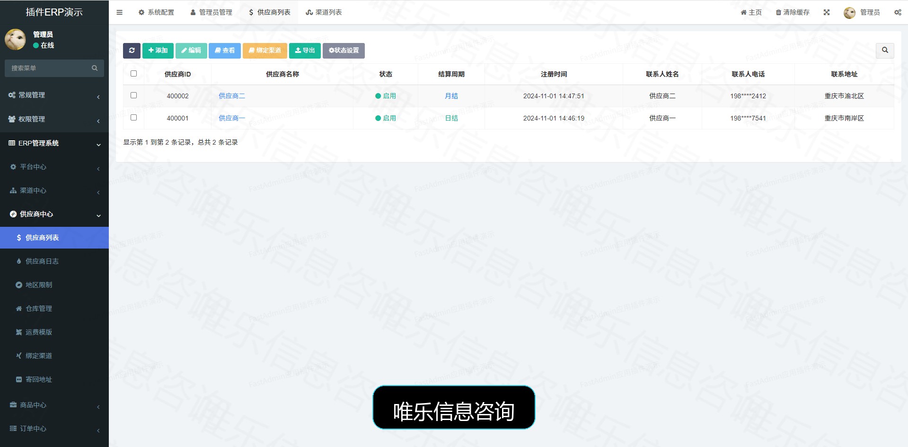This screenshot has width=908, height=447.
Task: Open 仓库管理 in sidebar
Action: coord(54,309)
